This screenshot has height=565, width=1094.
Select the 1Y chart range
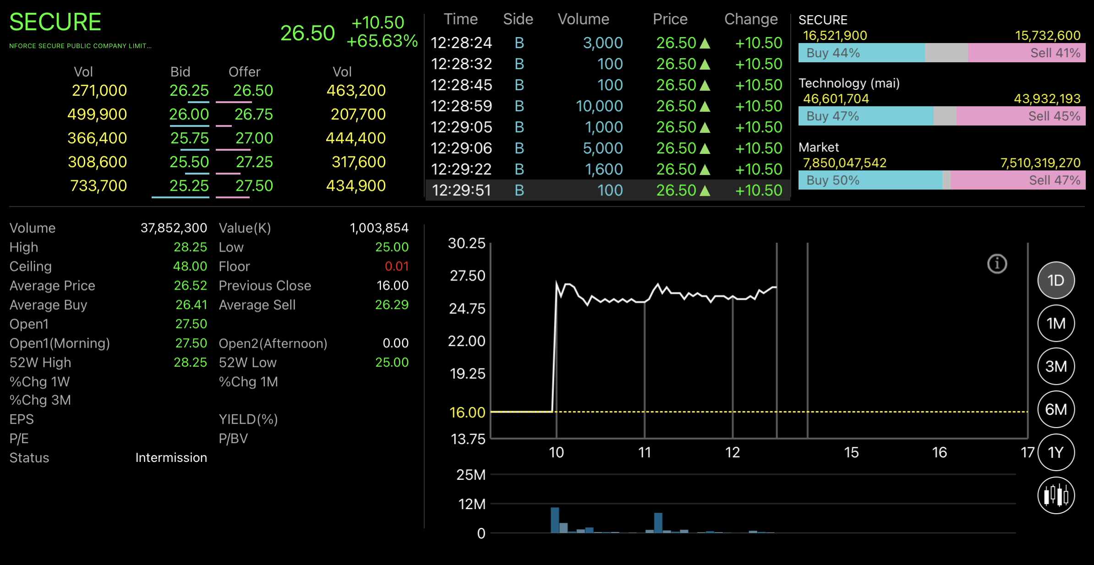tap(1056, 452)
